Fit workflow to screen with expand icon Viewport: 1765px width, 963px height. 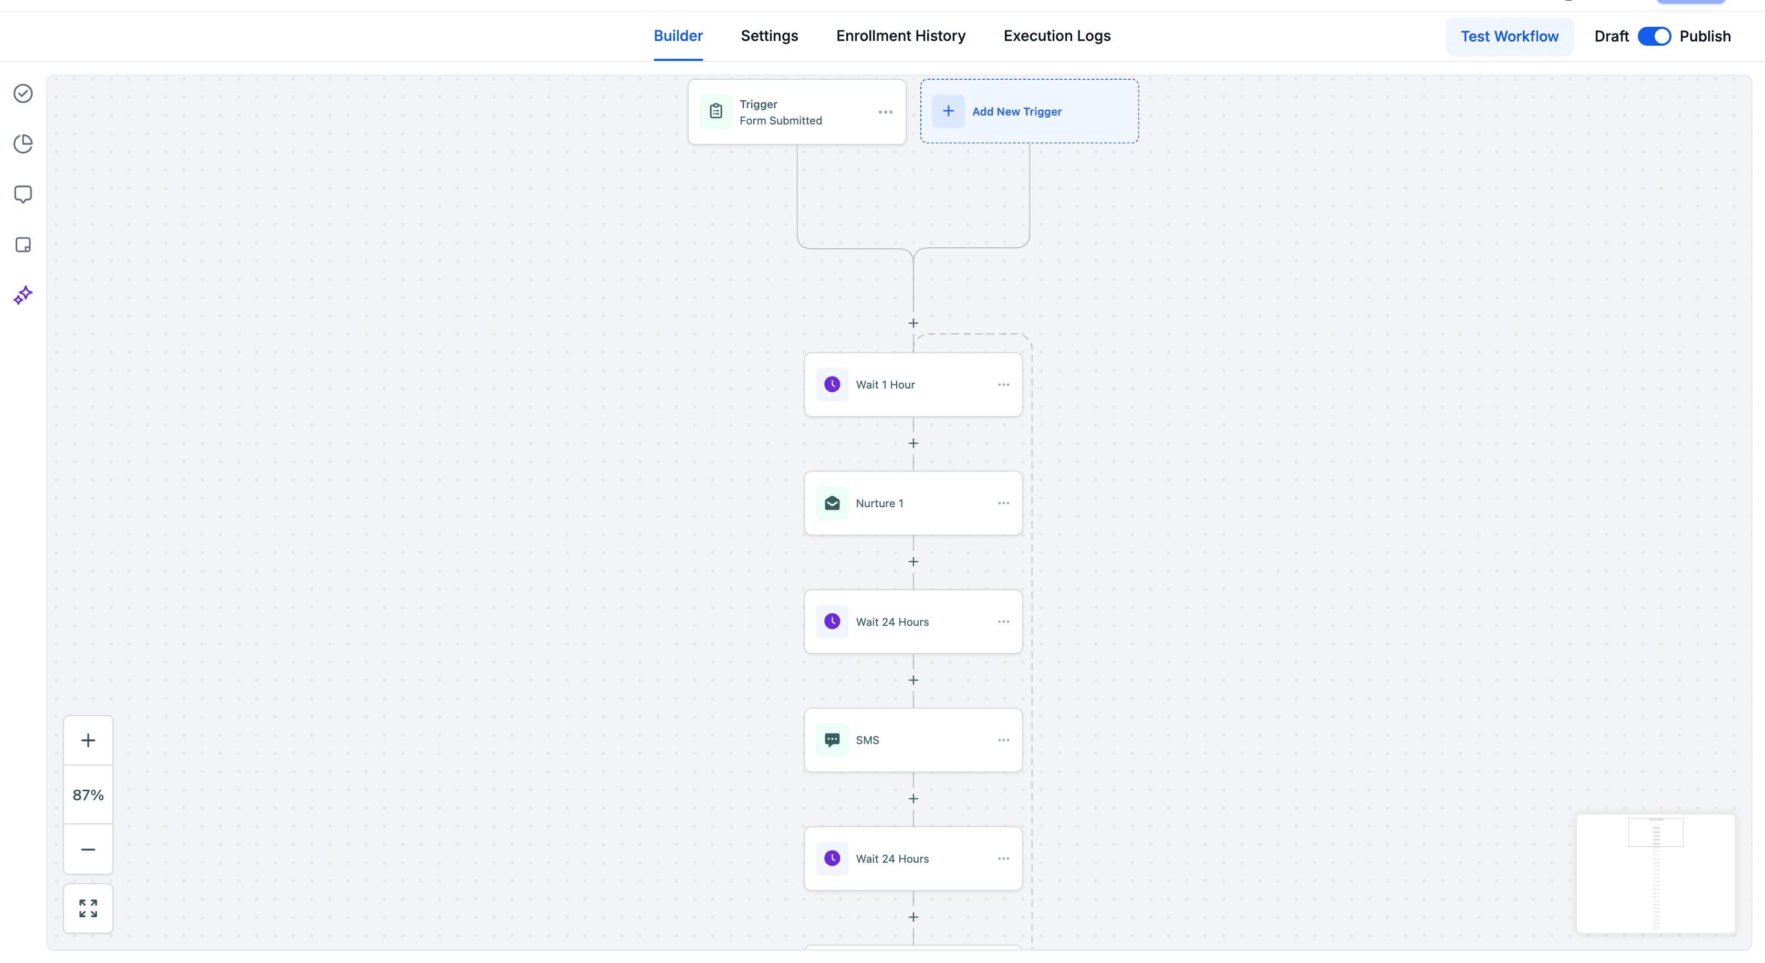[88, 908]
